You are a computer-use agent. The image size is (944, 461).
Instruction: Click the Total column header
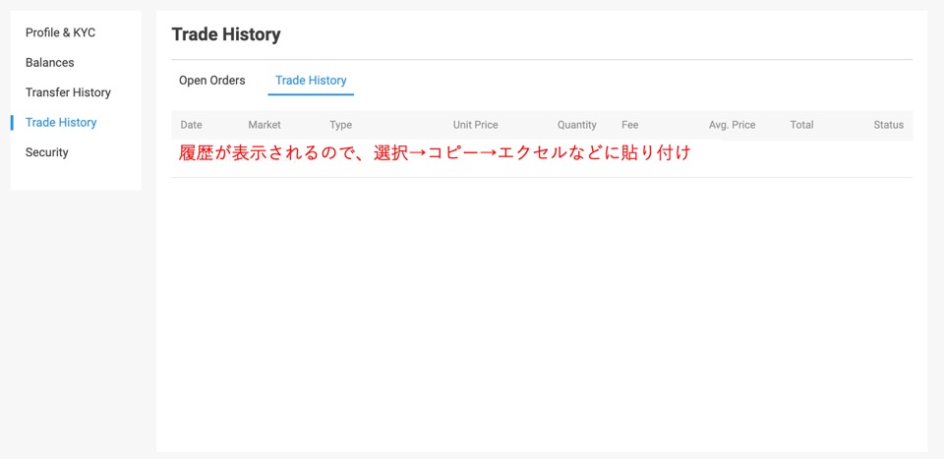[x=802, y=125]
